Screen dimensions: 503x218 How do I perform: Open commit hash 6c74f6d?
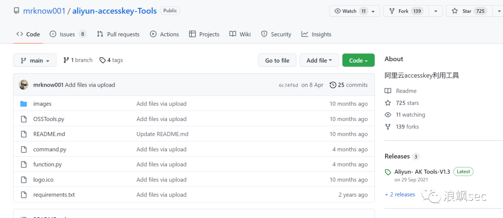click(288, 85)
